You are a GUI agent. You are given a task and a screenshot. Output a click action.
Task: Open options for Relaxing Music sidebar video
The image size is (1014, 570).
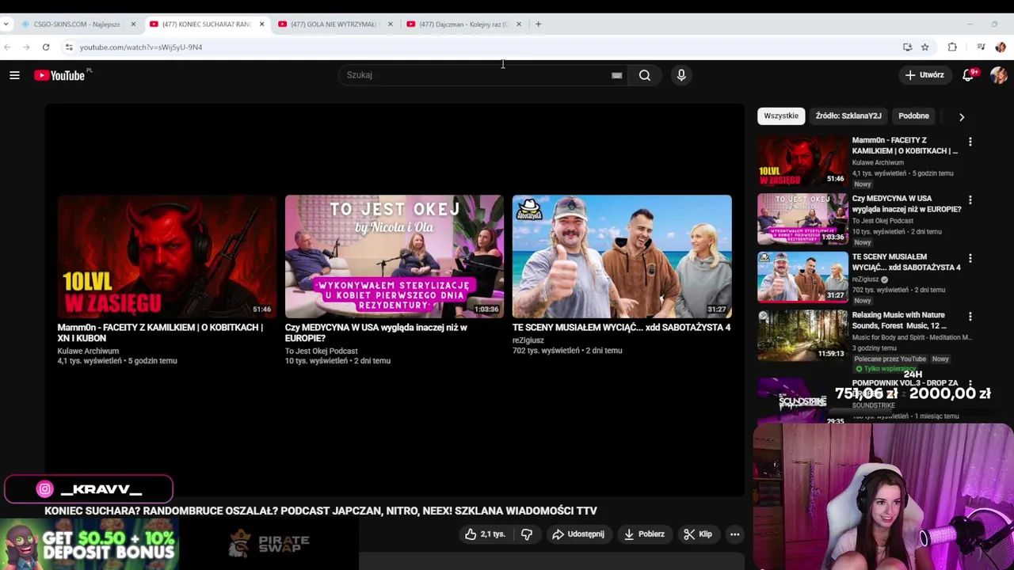(970, 317)
